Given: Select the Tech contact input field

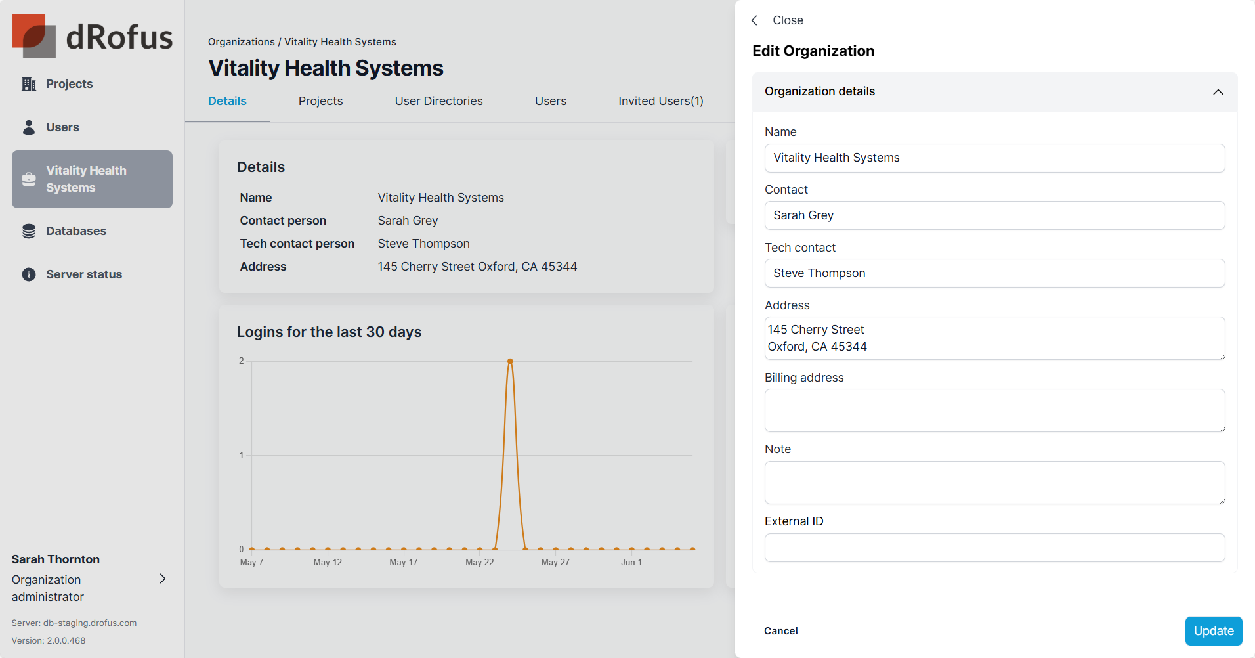Looking at the screenshot, I should [994, 273].
